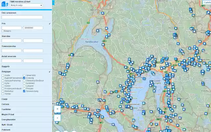This screenshot has height=132, width=211.
Task: Open the property marker at Hønefoss
Action: coord(103,13)
